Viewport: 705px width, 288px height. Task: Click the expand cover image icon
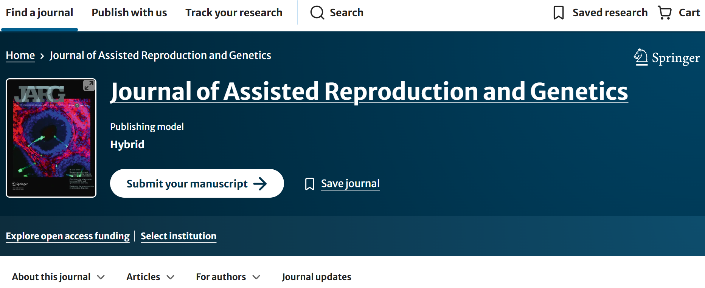89,85
